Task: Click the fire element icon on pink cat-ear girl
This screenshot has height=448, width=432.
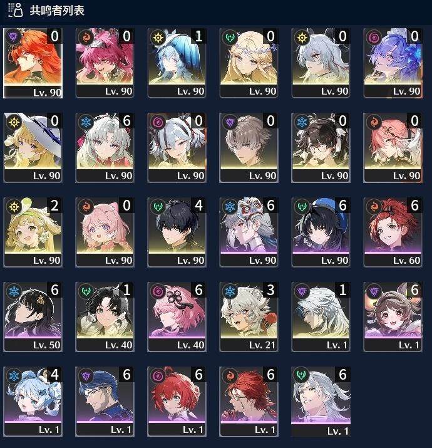Action: point(86,207)
